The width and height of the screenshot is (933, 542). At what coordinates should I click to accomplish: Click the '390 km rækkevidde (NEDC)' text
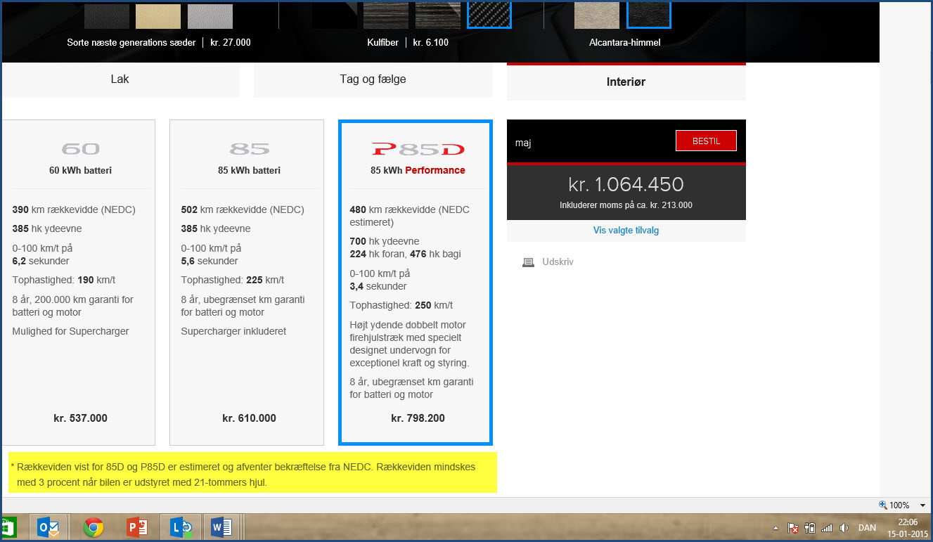(x=74, y=209)
